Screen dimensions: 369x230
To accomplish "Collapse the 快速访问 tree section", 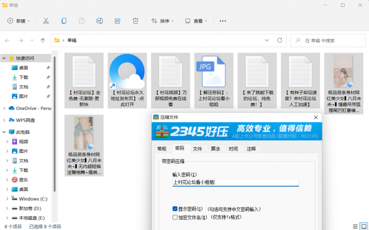I will point(4,58).
